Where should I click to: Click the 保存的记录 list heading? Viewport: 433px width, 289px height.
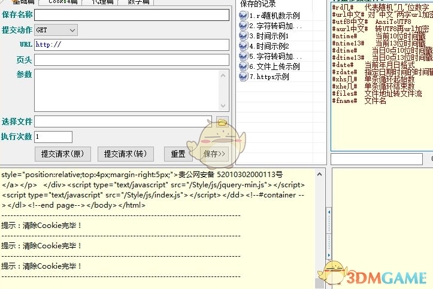258,4
